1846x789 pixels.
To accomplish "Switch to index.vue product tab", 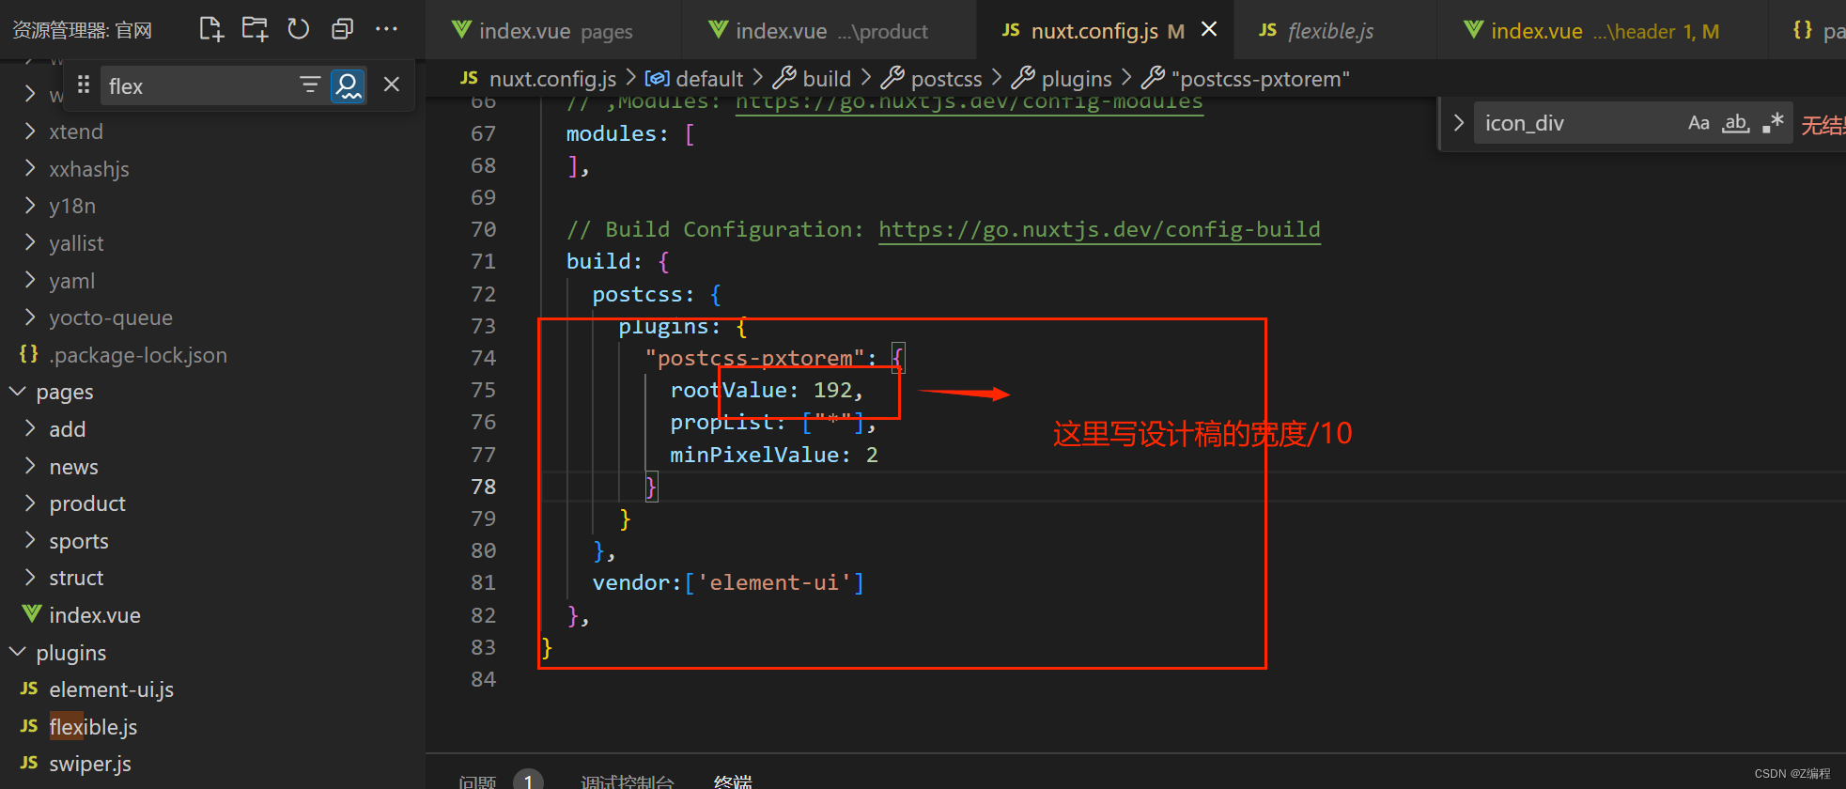I will point(830,31).
